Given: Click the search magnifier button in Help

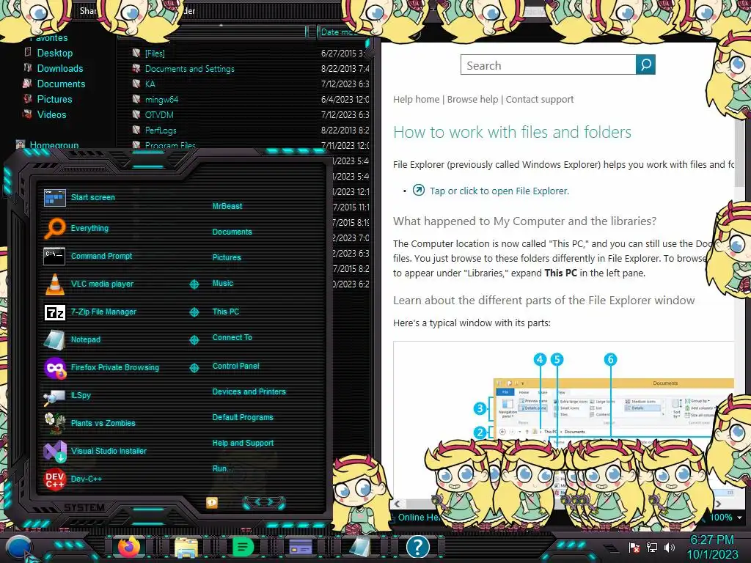Looking at the screenshot, I should pyautogui.click(x=645, y=65).
